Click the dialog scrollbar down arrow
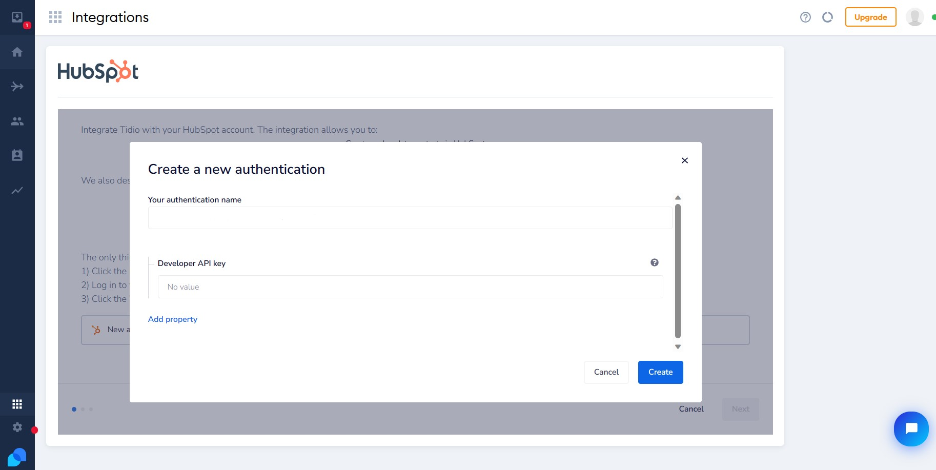Image resolution: width=936 pixels, height=470 pixels. 678,347
